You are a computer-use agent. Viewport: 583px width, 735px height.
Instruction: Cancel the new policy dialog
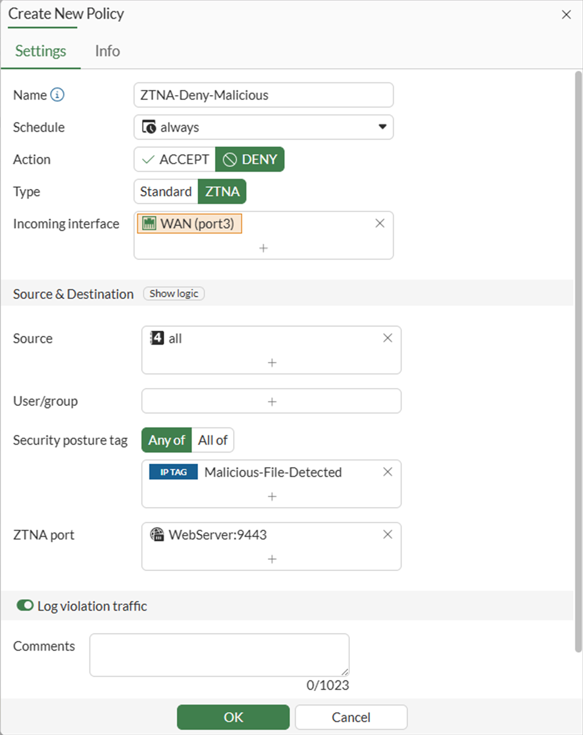pyautogui.click(x=351, y=717)
